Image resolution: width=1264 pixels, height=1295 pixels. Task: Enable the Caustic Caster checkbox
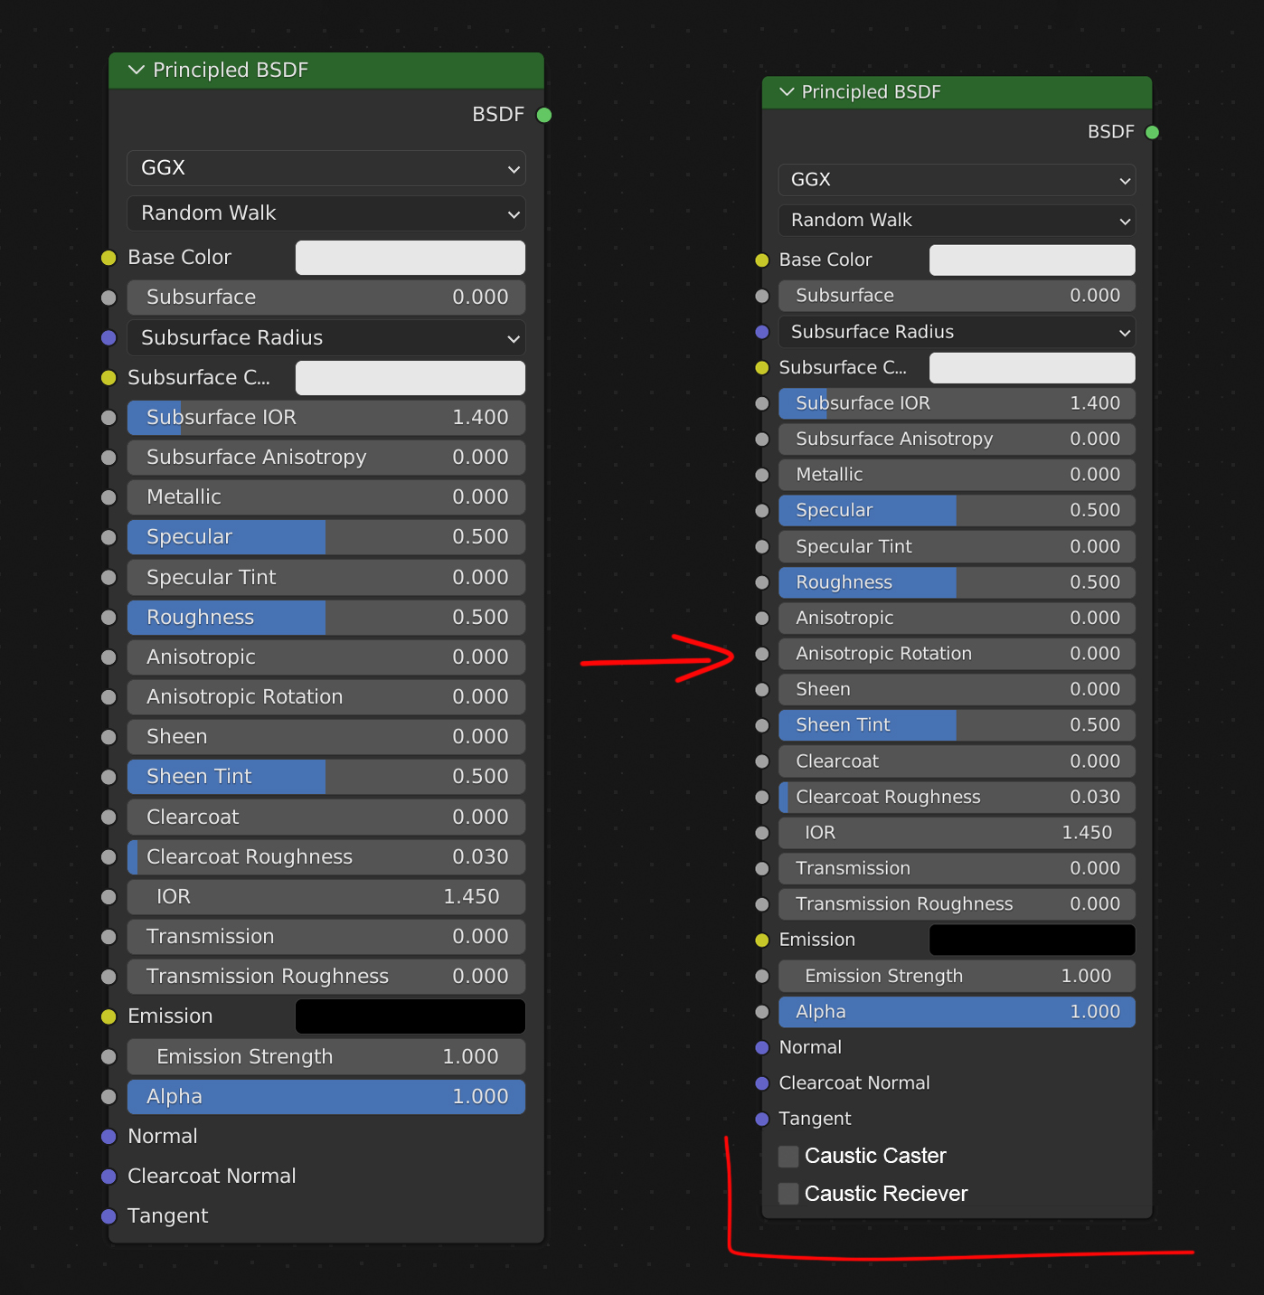[788, 1156]
